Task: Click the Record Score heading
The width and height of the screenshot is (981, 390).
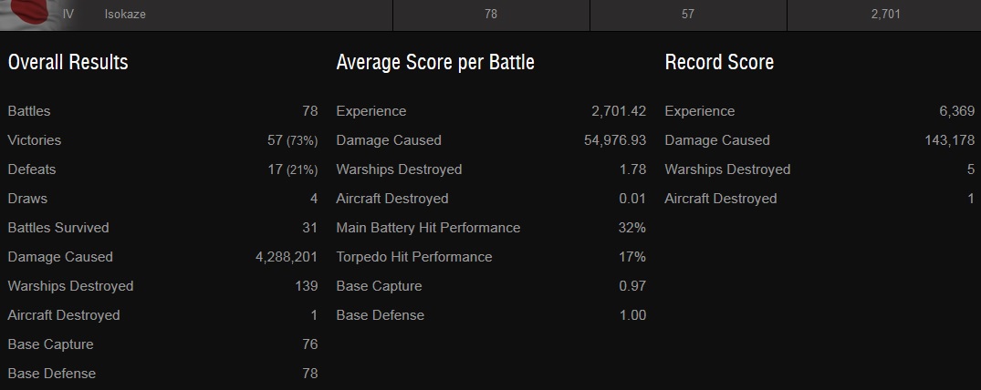Action: [719, 62]
